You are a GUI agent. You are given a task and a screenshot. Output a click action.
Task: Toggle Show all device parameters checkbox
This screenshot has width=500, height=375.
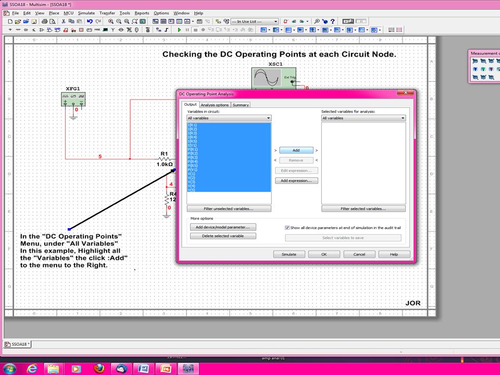[x=287, y=228]
